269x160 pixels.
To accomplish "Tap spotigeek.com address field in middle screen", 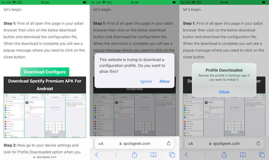I will coord(134,143).
